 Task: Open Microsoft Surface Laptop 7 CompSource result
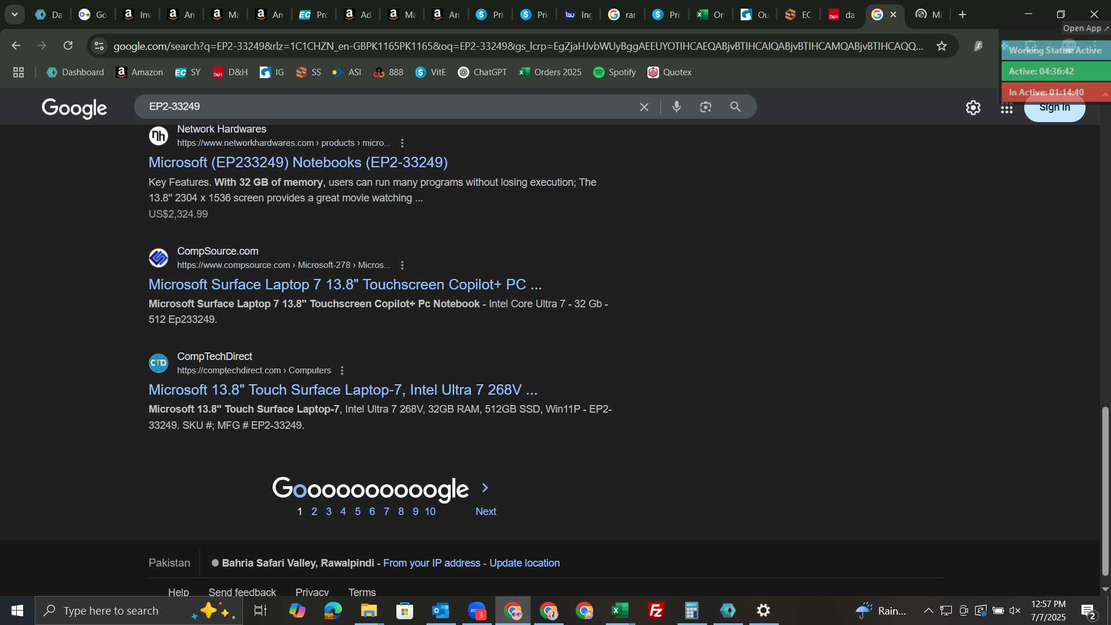click(x=345, y=285)
